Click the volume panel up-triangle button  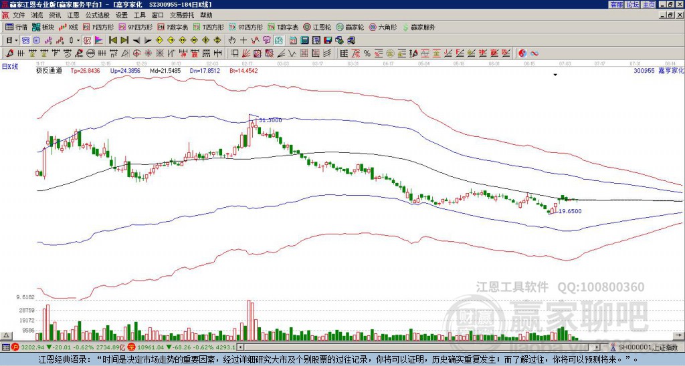[x=6, y=335]
